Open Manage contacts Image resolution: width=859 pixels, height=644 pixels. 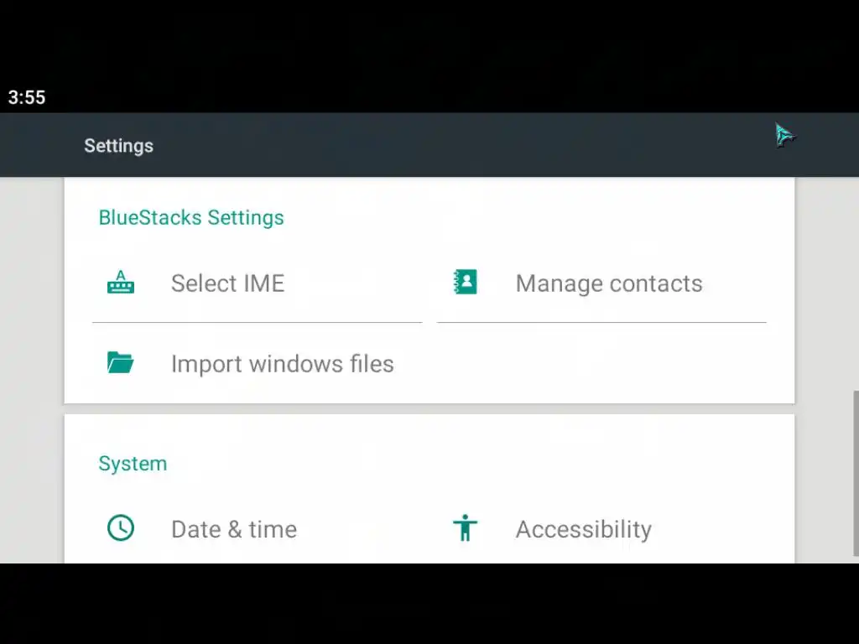click(x=608, y=283)
